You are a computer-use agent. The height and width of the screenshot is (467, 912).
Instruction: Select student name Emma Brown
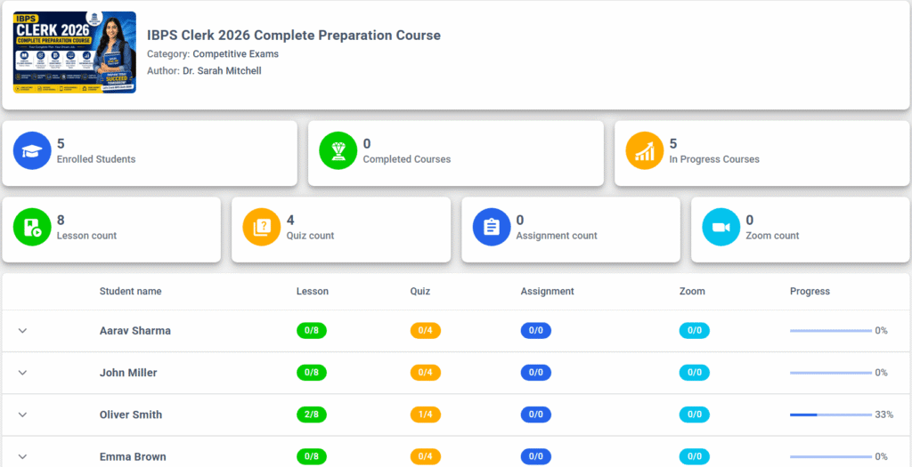pos(133,456)
